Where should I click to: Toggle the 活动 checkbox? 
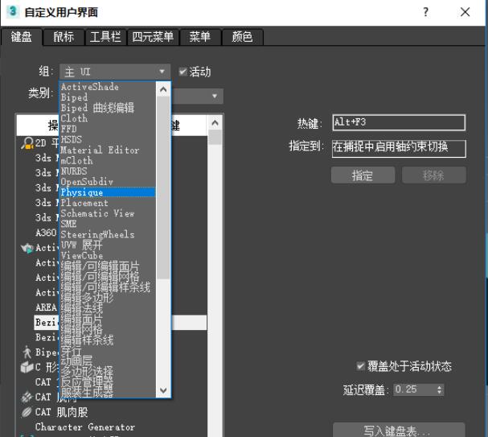tap(183, 72)
